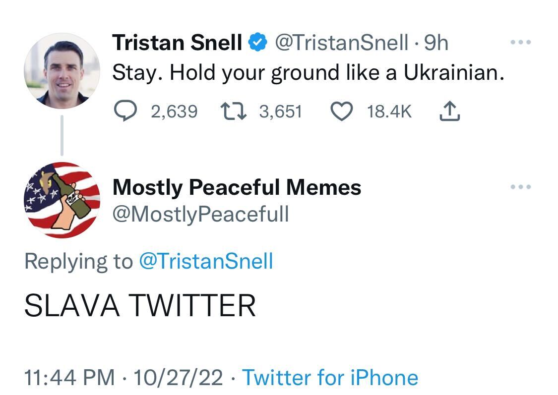This screenshot has height=395, width=558.
Task: Click the @TristanSnell handle beside the name
Action: (341, 43)
